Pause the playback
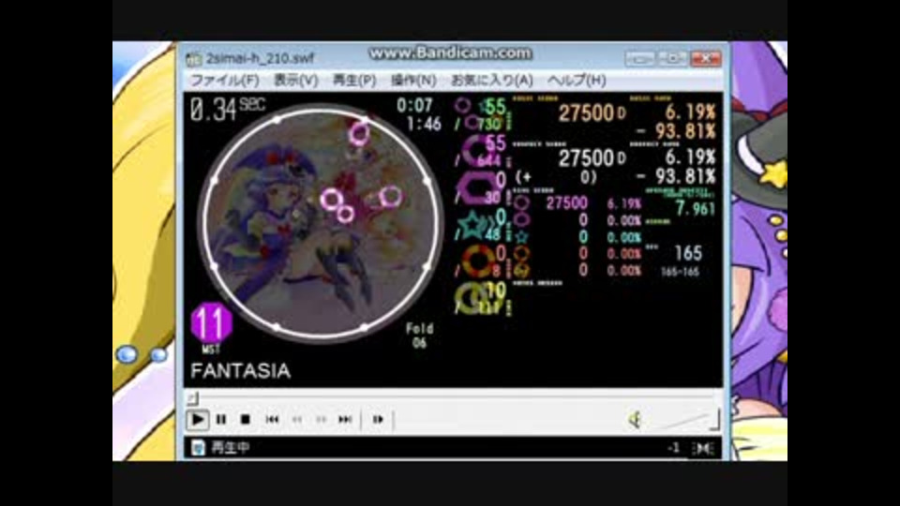This screenshot has height=506, width=900. point(221,420)
